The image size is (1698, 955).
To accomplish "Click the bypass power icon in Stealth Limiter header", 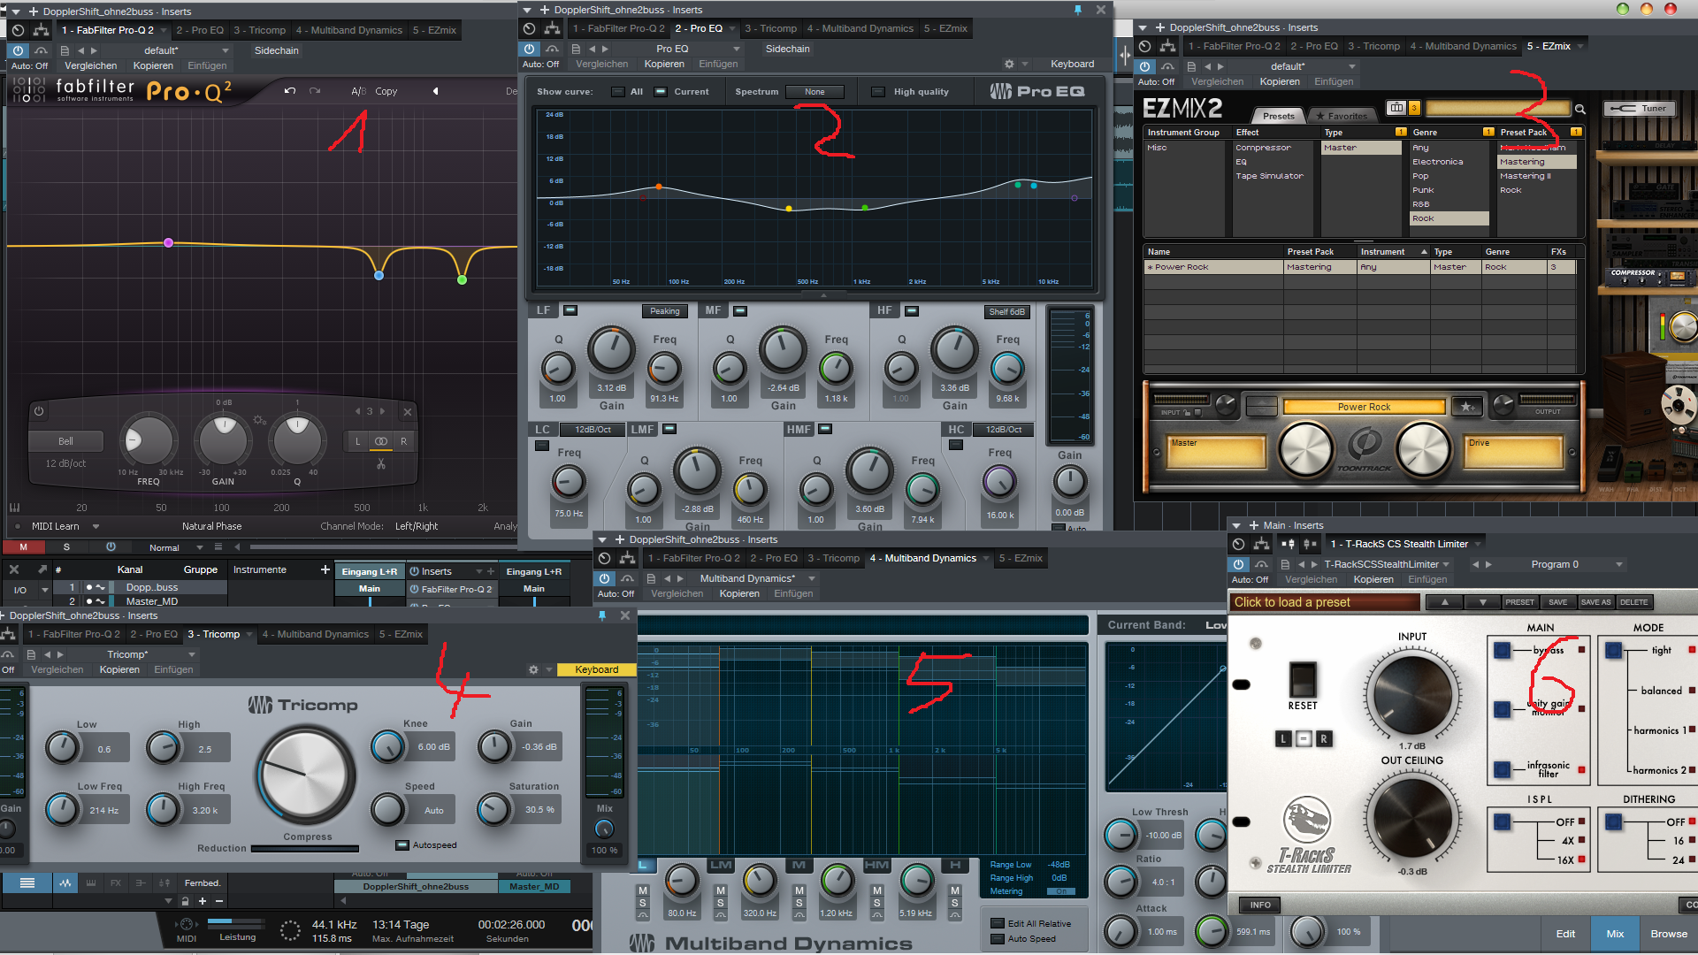I will coord(1238,564).
